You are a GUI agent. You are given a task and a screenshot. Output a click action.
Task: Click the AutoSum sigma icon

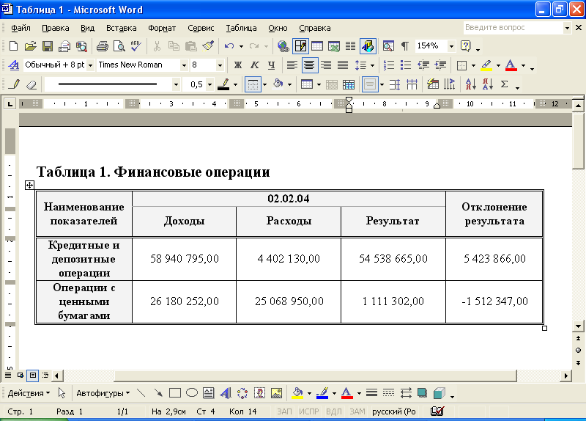pyautogui.click(x=505, y=84)
